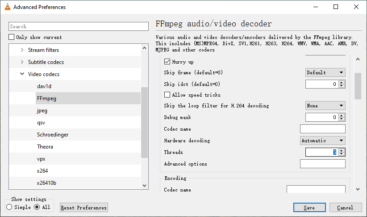This screenshot has height=217, width=367.
Task: Select vpx in the codec tree
Action: (x=41, y=159)
